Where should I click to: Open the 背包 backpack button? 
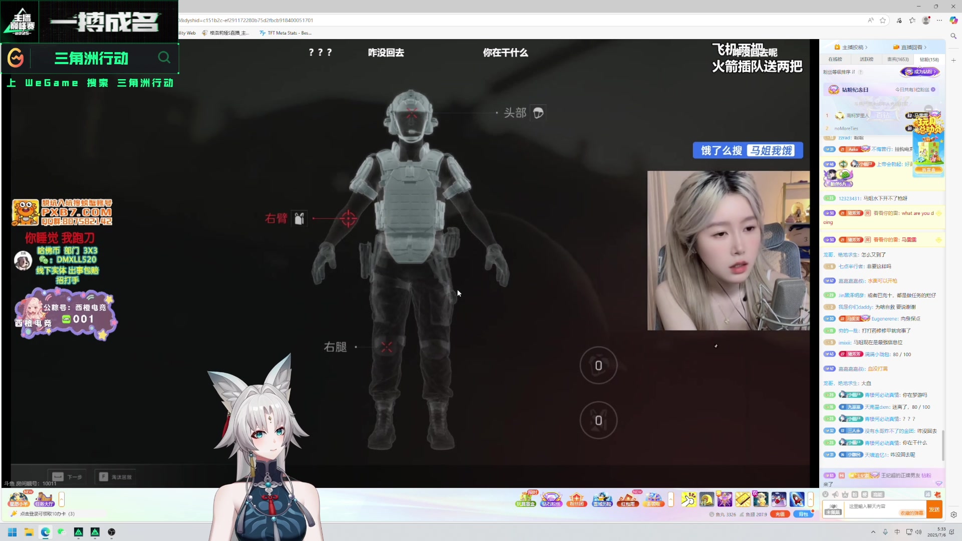pos(803,514)
